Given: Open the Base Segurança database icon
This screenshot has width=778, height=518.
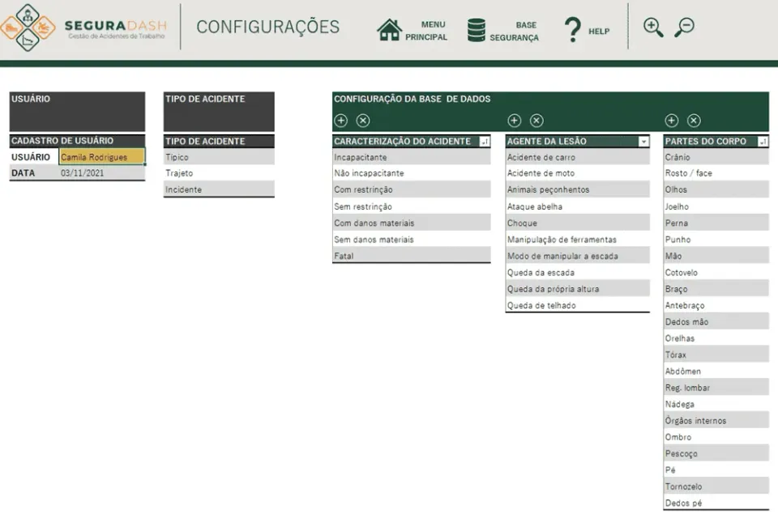Looking at the screenshot, I should click(x=476, y=30).
